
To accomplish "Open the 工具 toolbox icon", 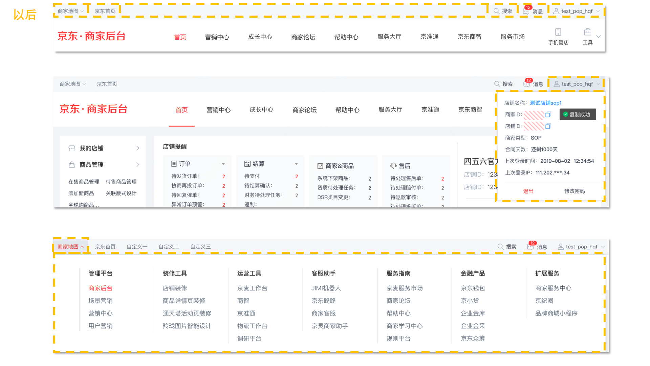I will [x=587, y=32].
